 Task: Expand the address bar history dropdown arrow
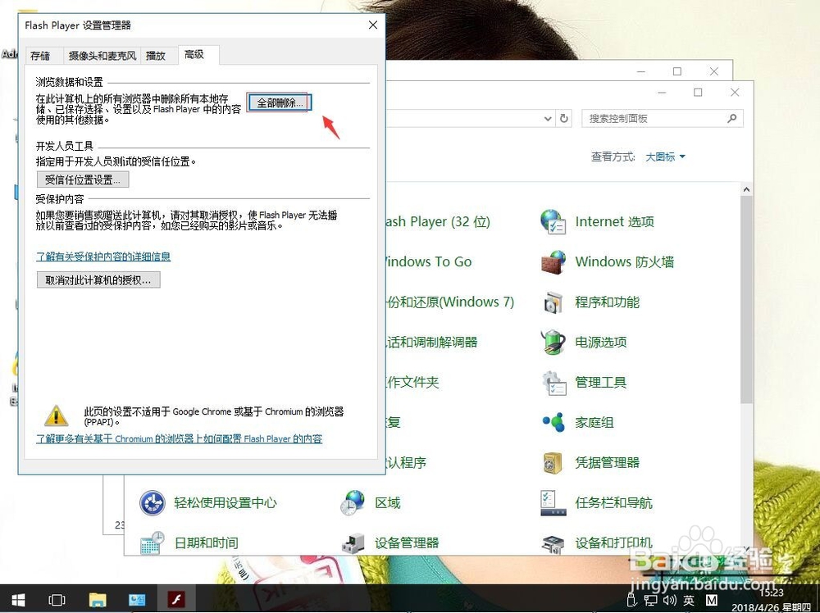[548, 118]
